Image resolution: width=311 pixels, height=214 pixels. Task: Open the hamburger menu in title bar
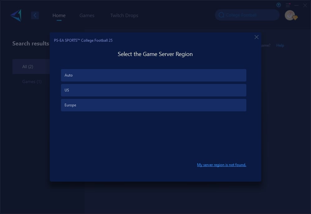tap(288, 5)
